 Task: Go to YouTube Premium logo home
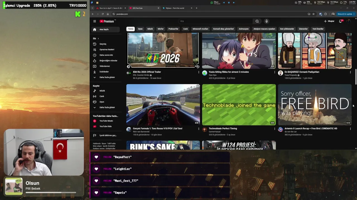point(107,21)
